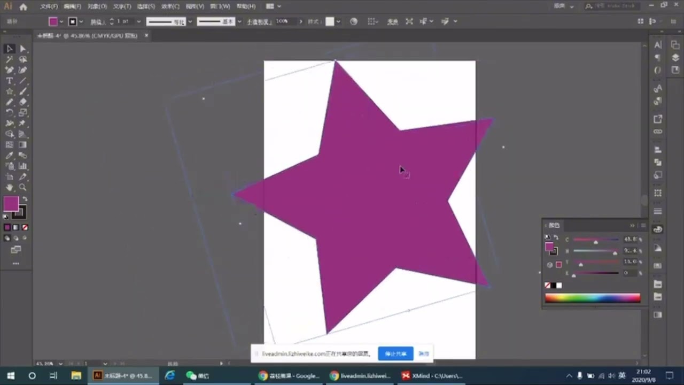This screenshot has height=385, width=684.
Task: Open the Links chain panel icon
Action: coord(658,132)
